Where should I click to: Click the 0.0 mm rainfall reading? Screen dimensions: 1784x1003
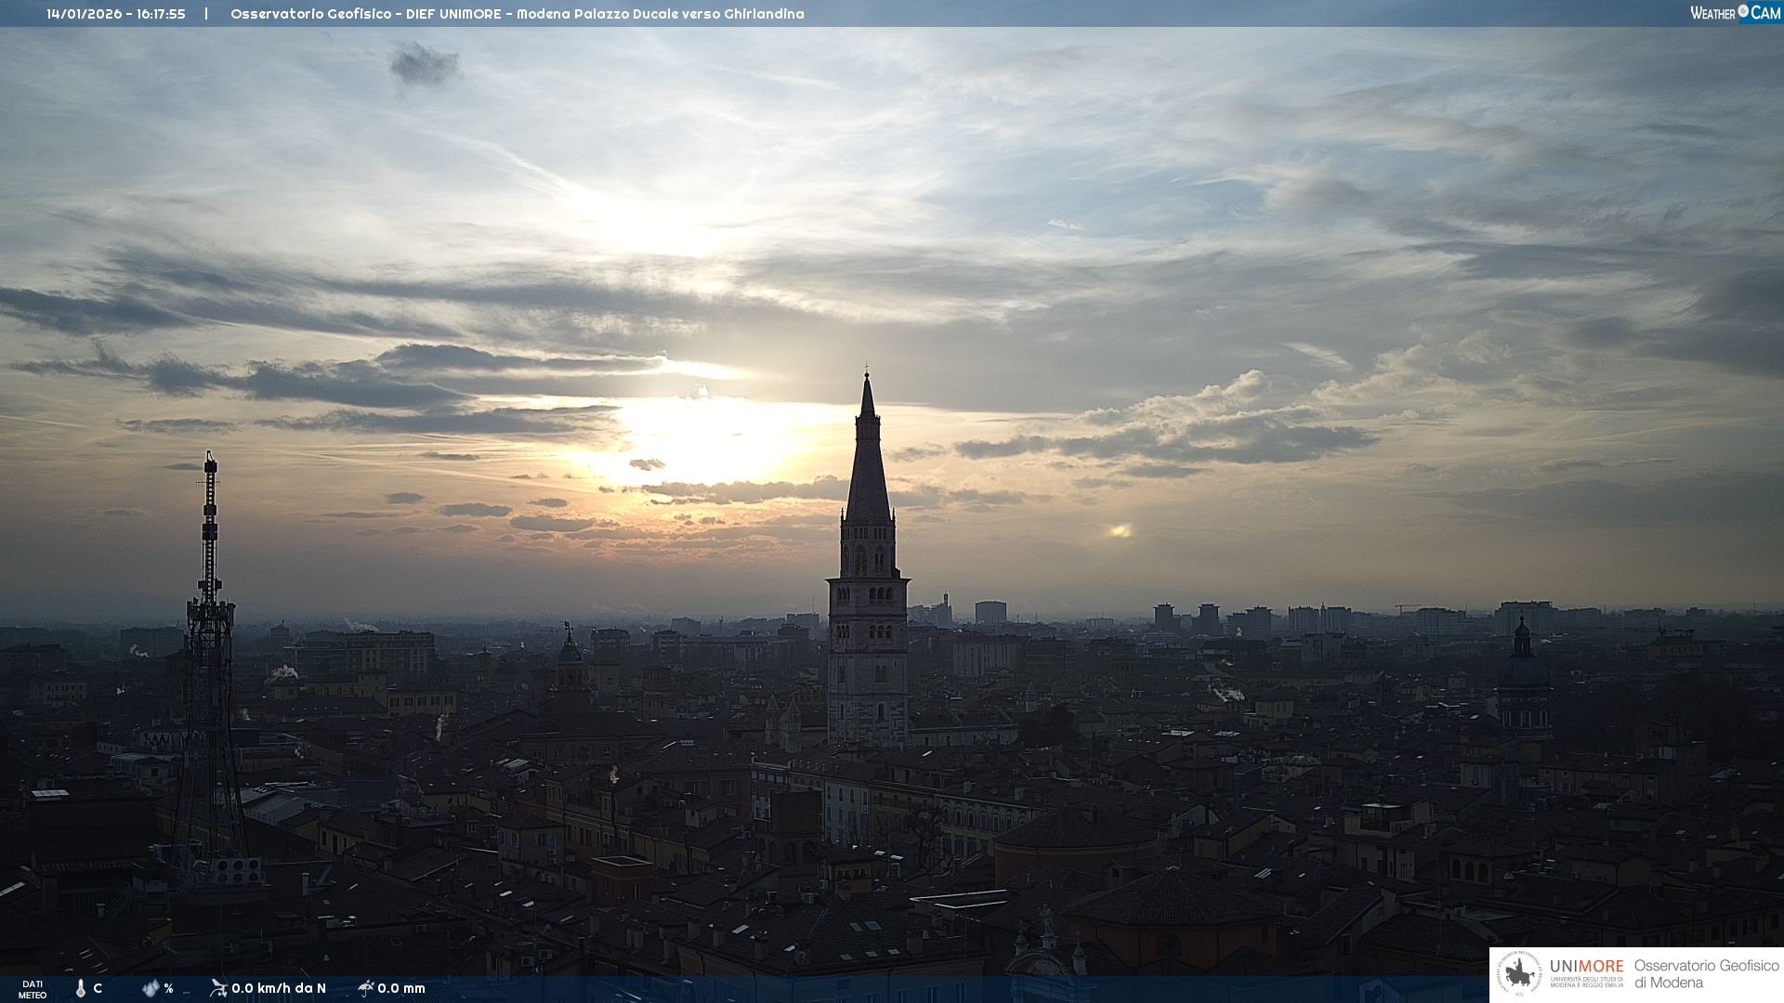point(401,988)
